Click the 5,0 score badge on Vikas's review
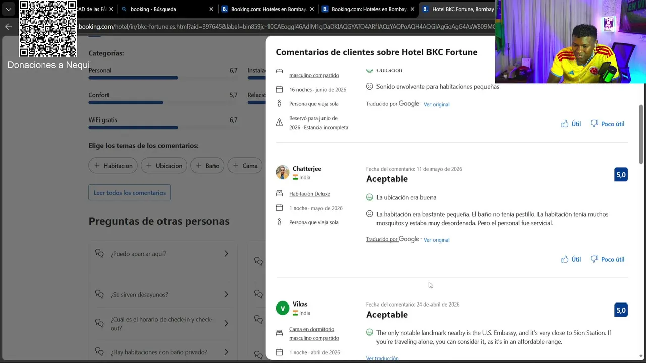The image size is (646, 363). pos(621,310)
